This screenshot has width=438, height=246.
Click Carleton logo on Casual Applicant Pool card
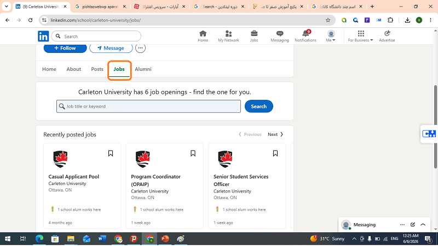pyautogui.click(x=60, y=159)
